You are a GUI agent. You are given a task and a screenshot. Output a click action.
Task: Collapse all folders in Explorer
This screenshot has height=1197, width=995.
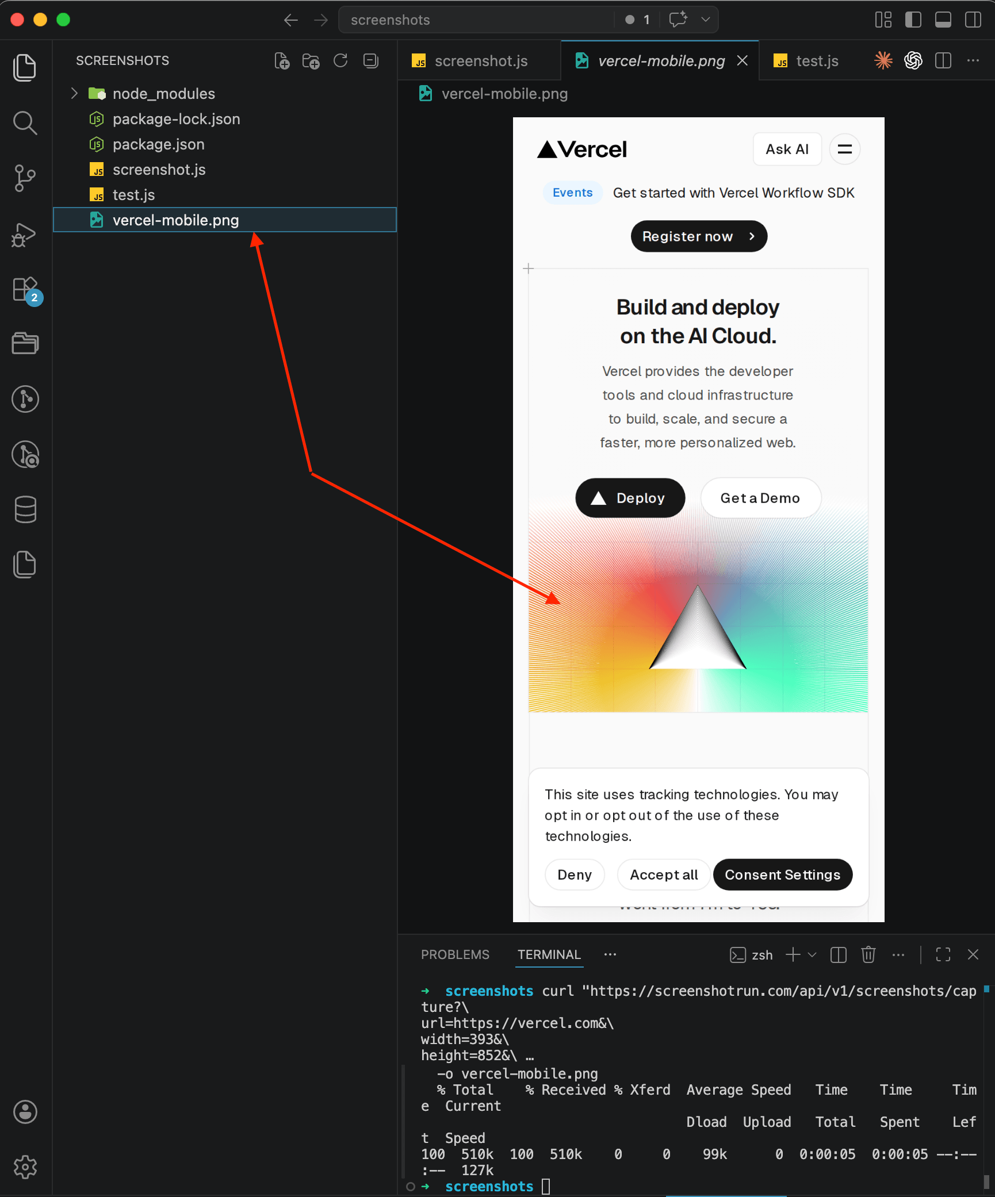click(x=370, y=61)
